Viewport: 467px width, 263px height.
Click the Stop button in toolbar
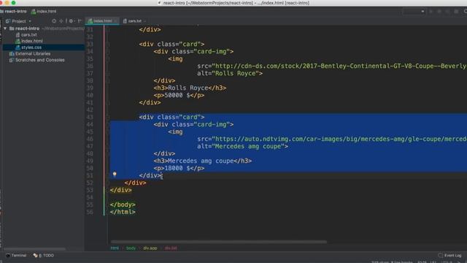click(456, 12)
